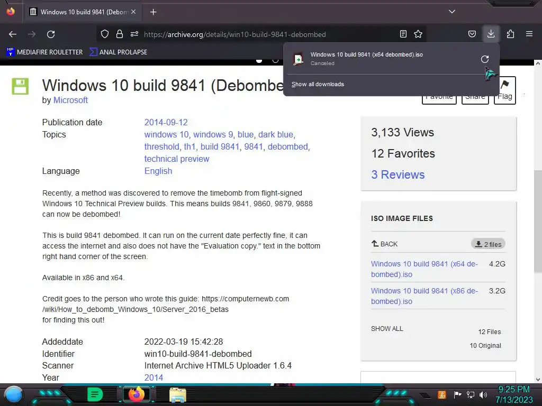View site security lock information

click(x=120, y=34)
